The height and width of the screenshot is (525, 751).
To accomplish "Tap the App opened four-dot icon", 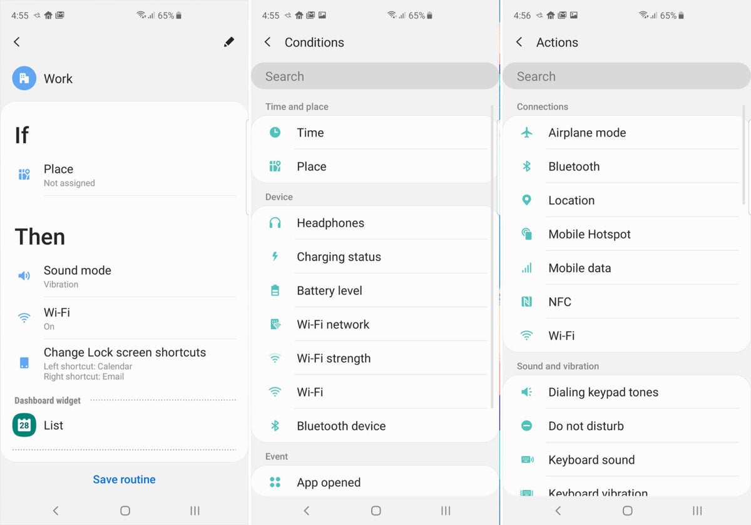I will click(x=275, y=482).
